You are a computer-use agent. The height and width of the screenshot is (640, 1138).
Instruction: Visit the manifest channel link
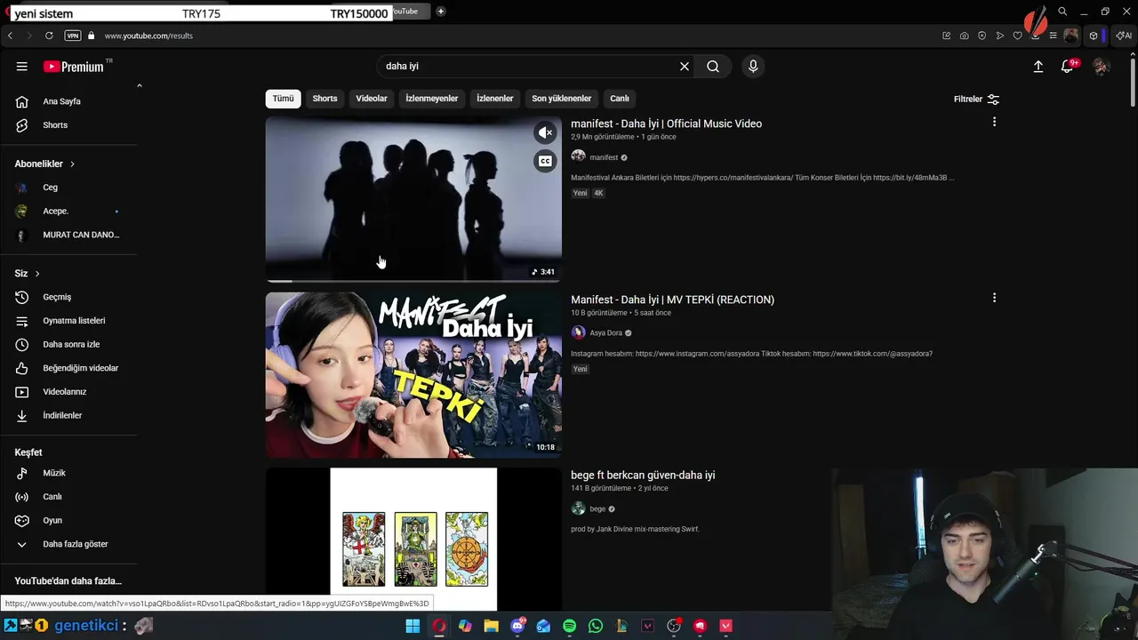pyautogui.click(x=604, y=157)
